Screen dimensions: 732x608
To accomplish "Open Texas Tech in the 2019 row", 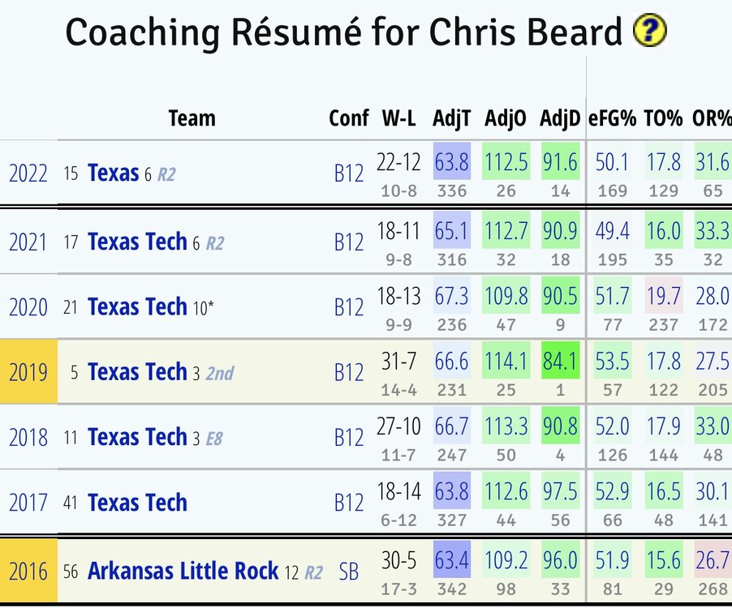I will (x=137, y=372).
